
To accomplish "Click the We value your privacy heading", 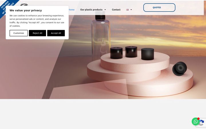I will [x=26, y=10].
